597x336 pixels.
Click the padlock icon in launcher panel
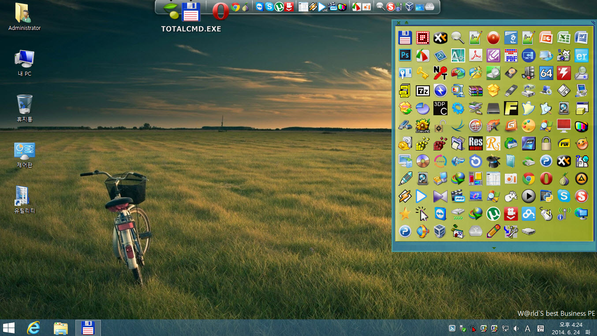(x=546, y=143)
